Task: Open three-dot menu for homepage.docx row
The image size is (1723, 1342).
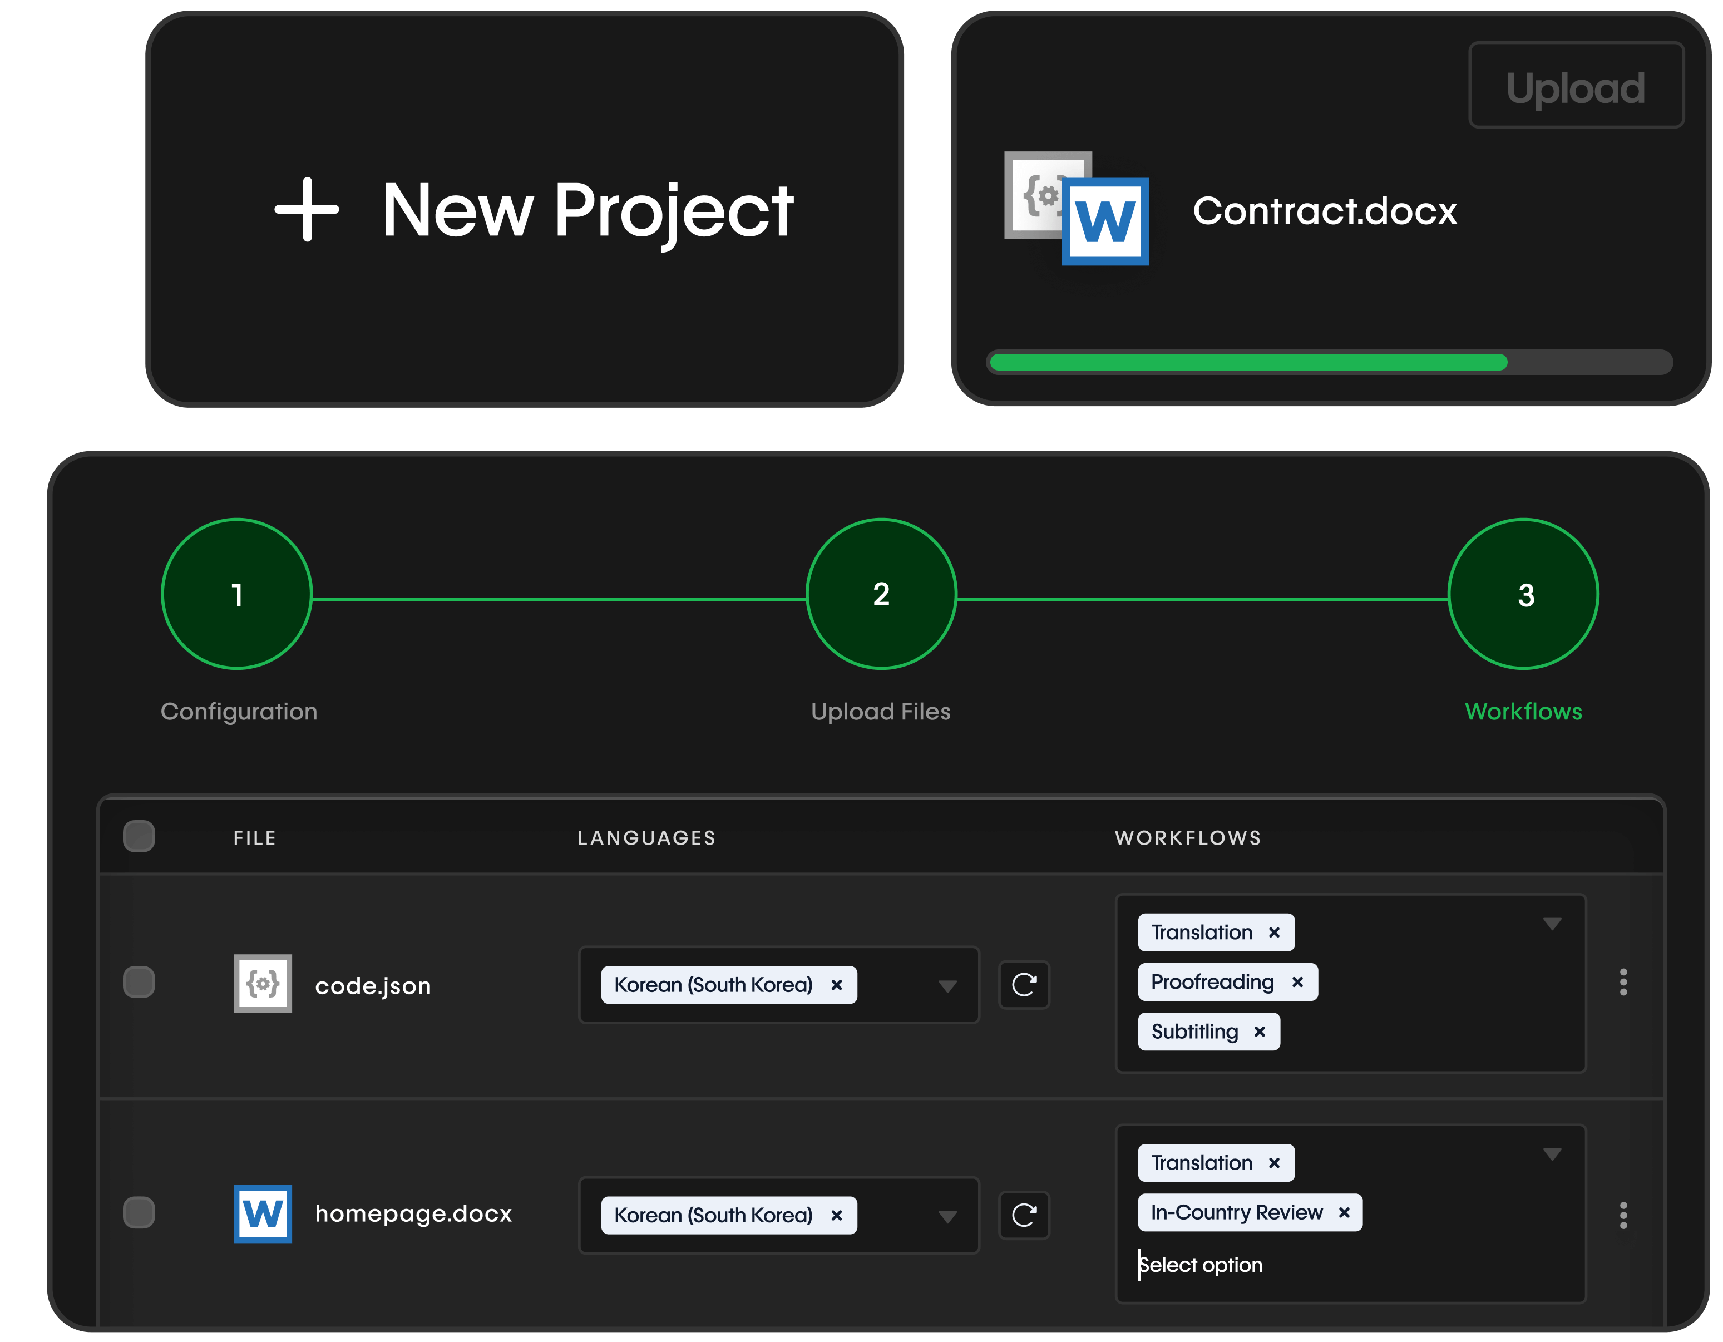Action: tap(1623, 1215)
